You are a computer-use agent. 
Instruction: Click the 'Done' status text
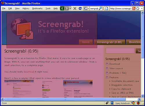pos(4,103)
